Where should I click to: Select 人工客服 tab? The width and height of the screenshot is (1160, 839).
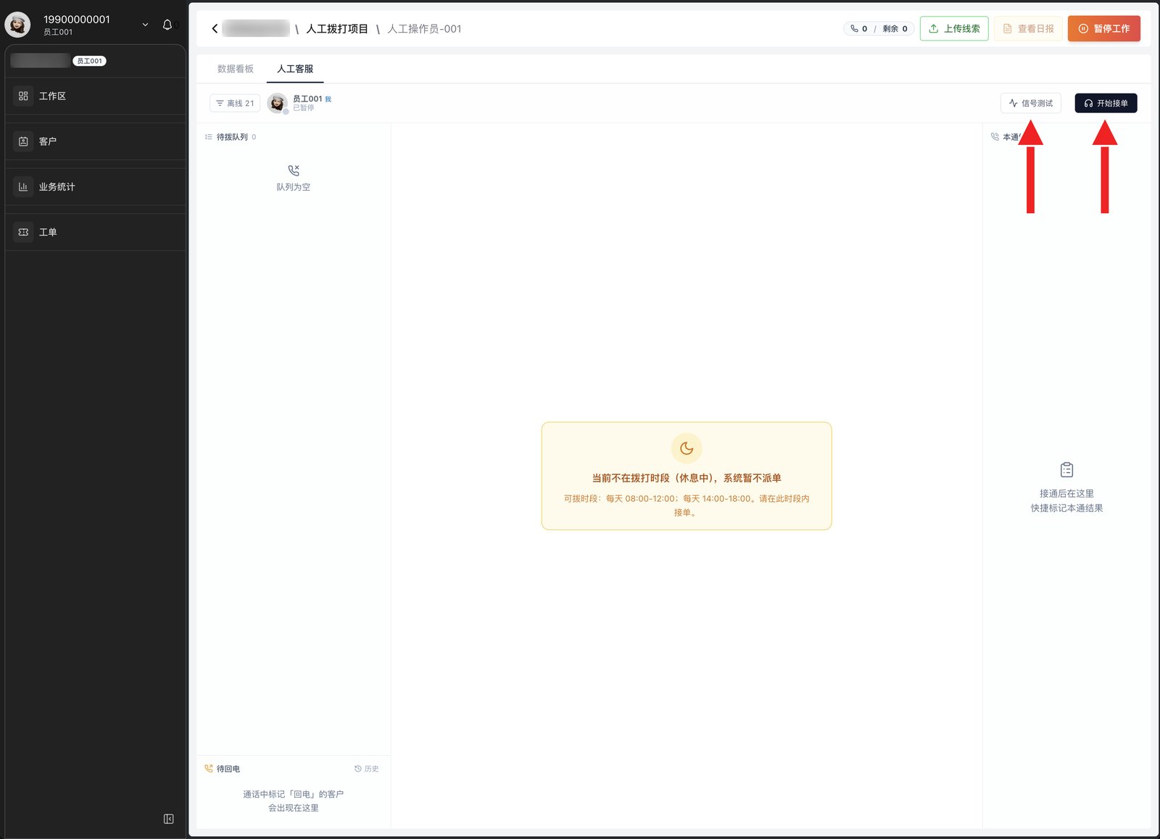tap(295, 69)
